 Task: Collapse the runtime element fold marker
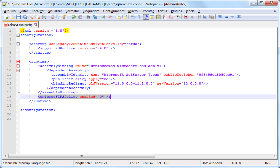(18, 61)
